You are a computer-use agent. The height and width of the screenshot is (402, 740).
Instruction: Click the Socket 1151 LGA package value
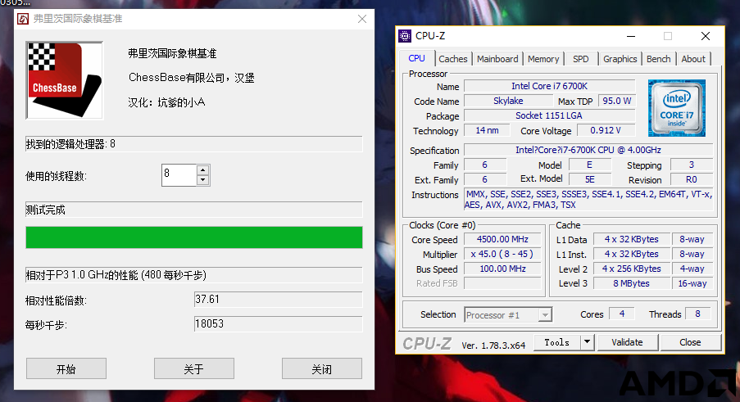tap(550, 116)
